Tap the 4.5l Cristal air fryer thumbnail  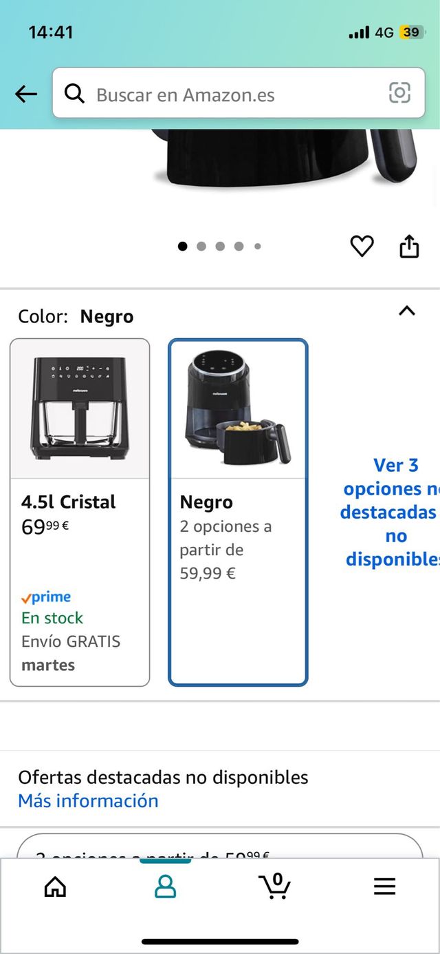[x=80, y=408]
